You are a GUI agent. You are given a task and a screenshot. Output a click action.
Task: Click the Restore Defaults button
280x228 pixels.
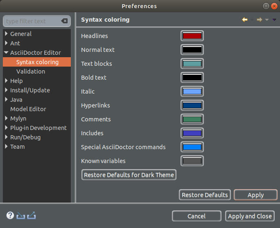(x=205, y=194)
